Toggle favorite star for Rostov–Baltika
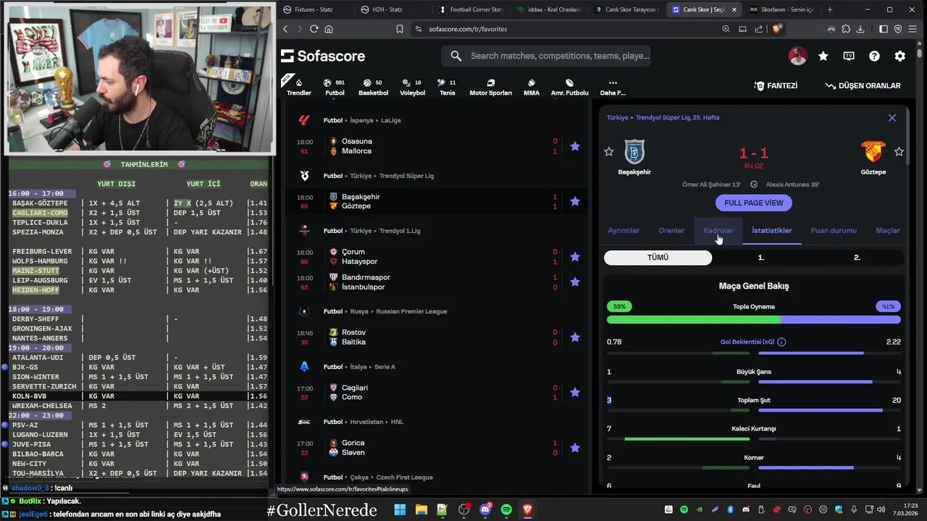This screenshot has height=521, width=927. point(575,337)
